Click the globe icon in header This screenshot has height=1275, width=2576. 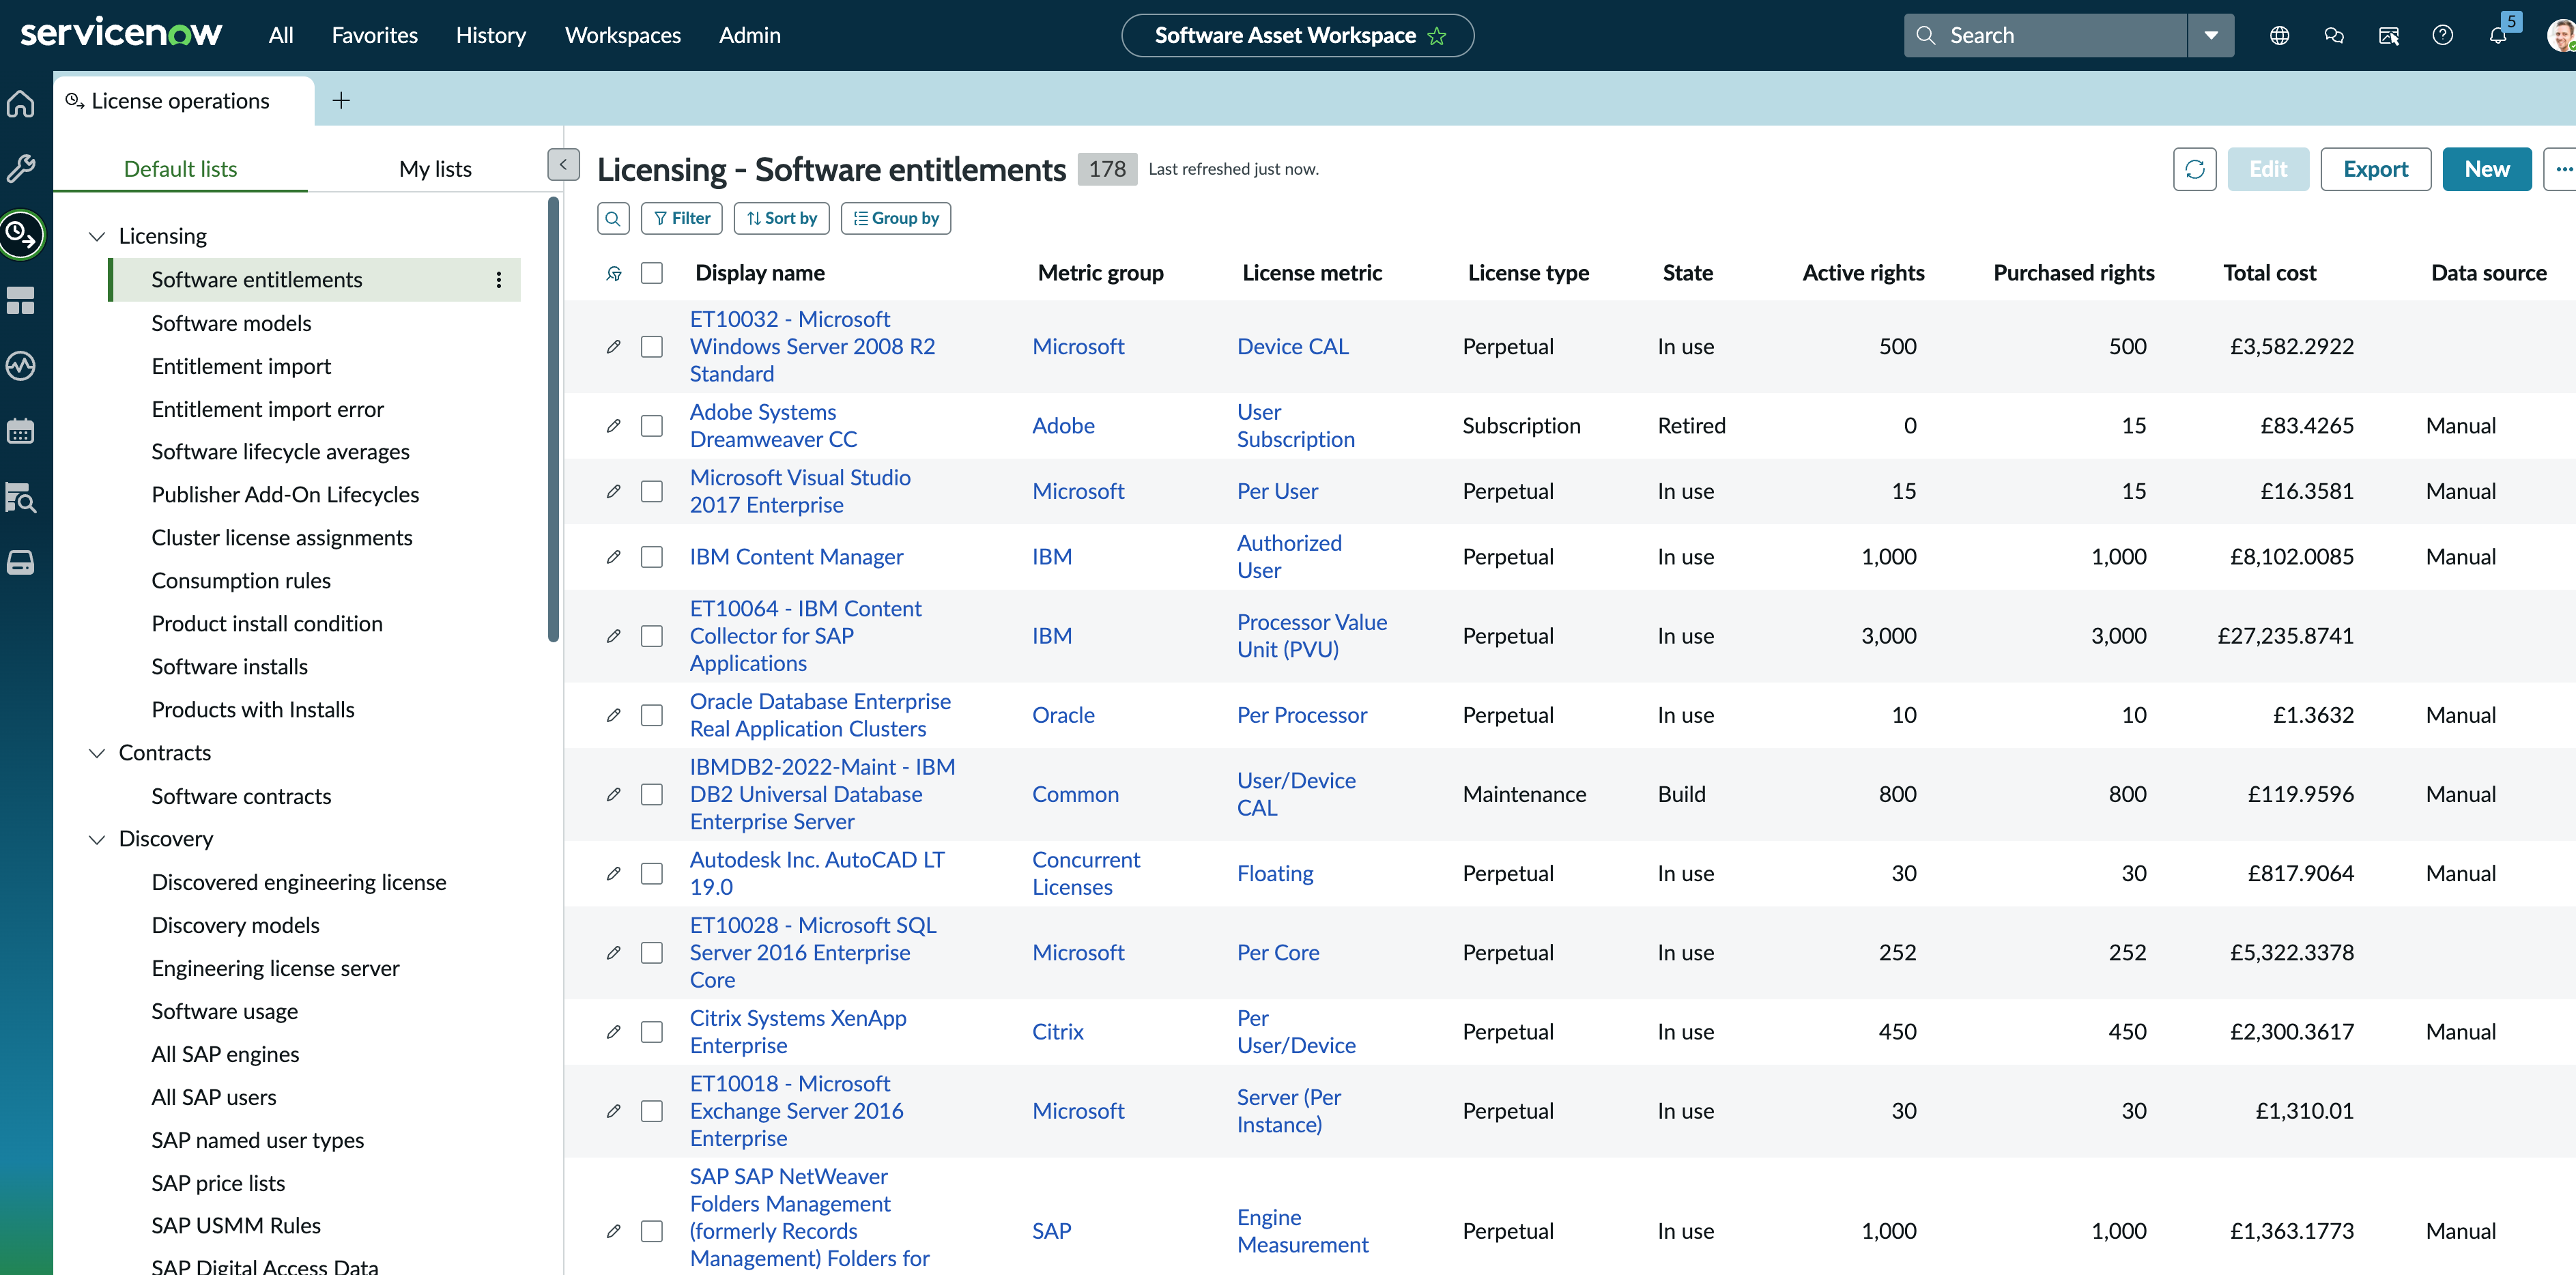coord(2279,36)
